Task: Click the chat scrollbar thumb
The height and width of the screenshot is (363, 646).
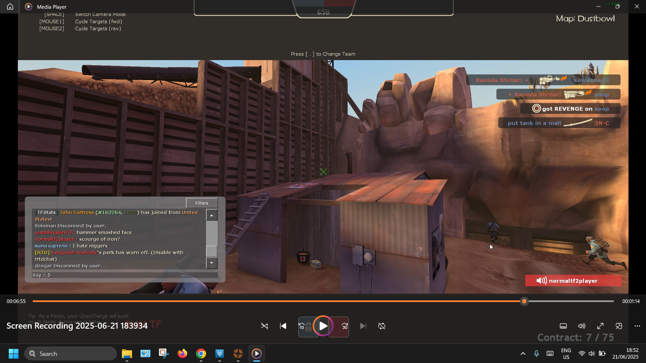Action: (x=212, y=251)
